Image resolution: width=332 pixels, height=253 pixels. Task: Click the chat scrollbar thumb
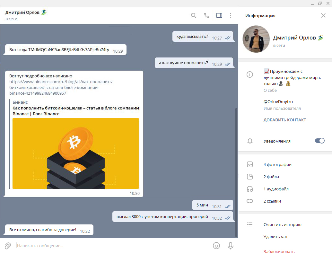(x=236, y=172)
